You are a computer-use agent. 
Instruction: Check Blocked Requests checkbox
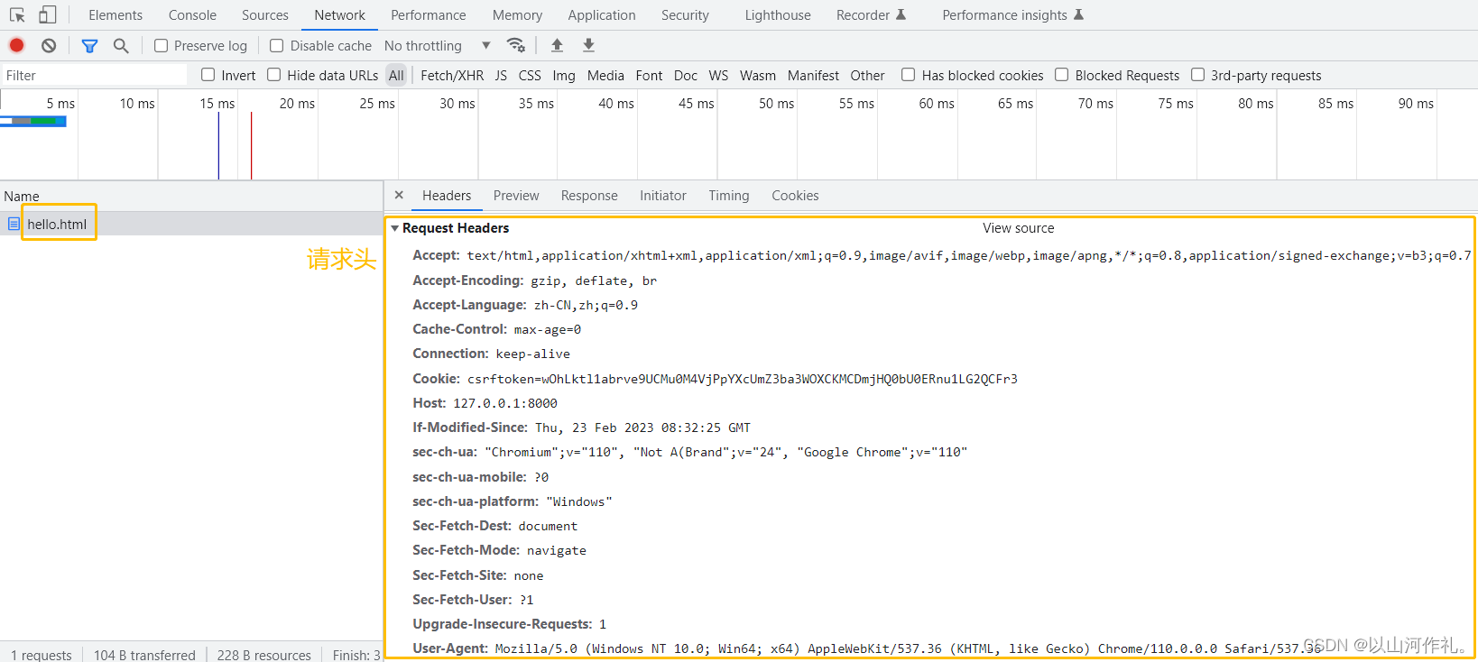point(1062,75)
